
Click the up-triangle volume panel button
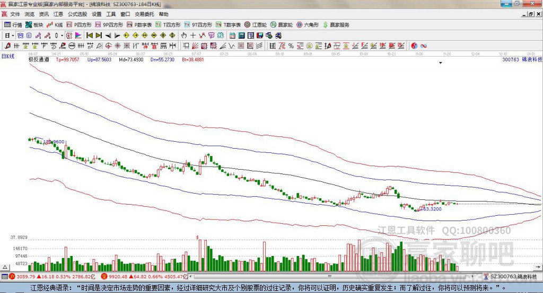click(5, 267)
